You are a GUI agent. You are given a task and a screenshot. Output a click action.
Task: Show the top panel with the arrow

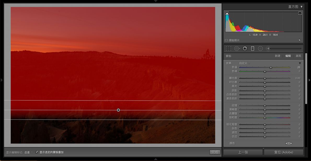156,1
